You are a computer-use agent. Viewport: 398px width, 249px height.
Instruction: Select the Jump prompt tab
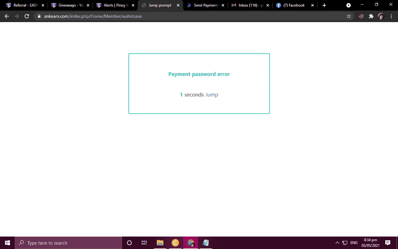[x=161, y=5]
